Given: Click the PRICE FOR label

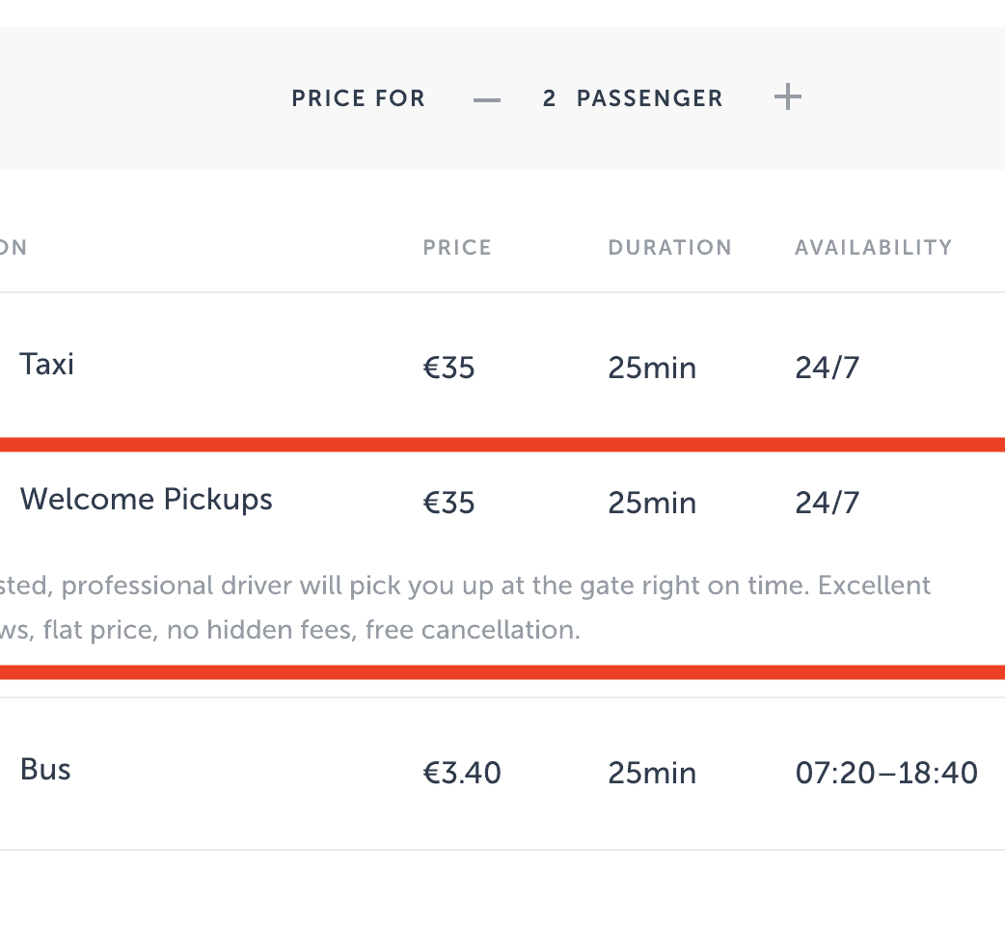Looking at the screenshot, I should coord(358,98).
